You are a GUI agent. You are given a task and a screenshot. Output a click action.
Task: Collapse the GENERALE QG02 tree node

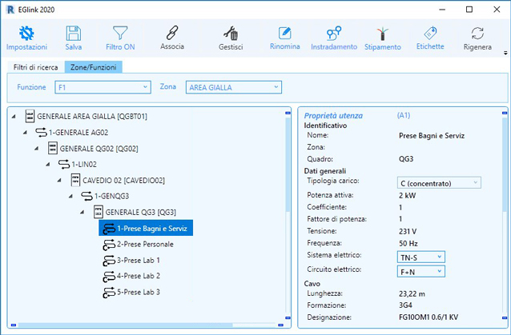point(37,148)
